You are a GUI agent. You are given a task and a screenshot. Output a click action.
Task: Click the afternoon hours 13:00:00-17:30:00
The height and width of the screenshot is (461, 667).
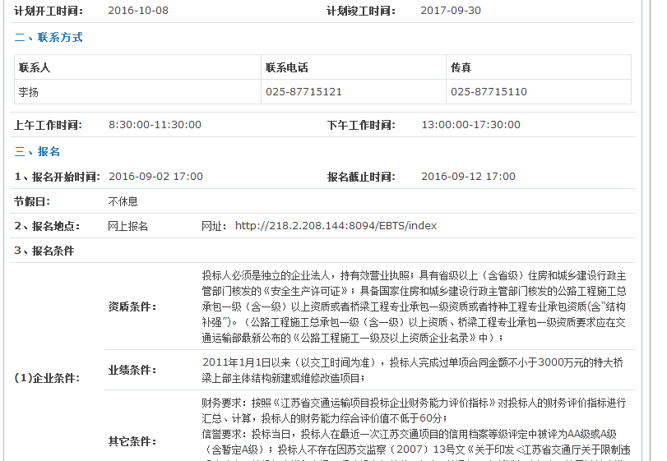(470, 125)
